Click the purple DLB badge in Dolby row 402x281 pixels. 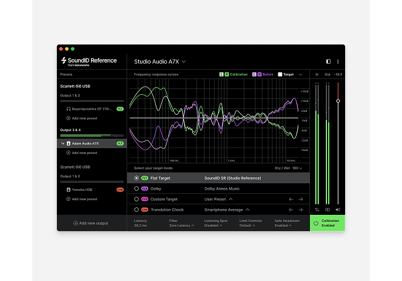click(145, 189)
